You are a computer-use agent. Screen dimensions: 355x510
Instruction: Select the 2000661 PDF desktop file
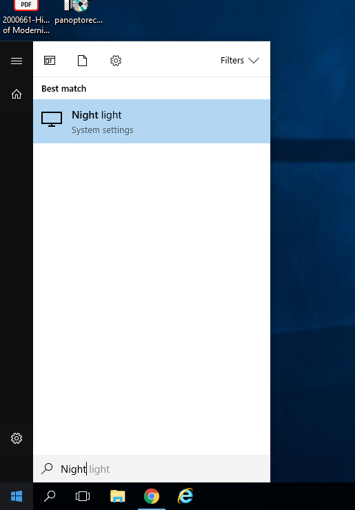click(26, 17)
